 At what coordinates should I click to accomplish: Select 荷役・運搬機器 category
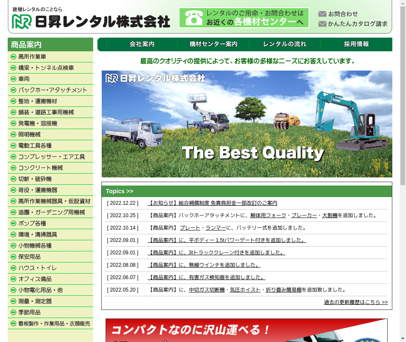(x=50, y=190)
